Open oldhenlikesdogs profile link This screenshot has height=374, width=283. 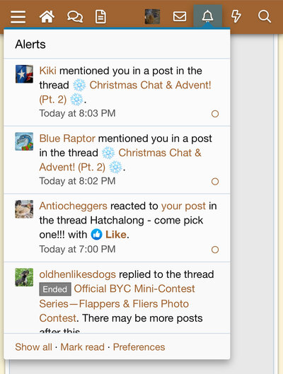point(77,274)
